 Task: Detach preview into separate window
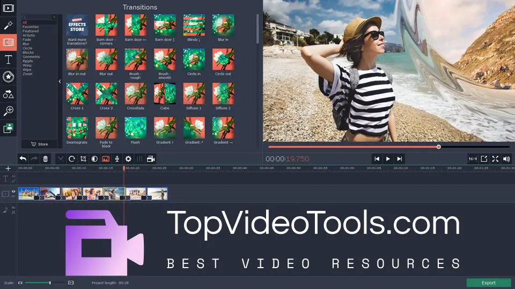tap(484, 159)
